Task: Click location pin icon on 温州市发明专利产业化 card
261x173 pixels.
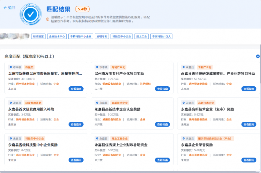Action: point(97,67)
